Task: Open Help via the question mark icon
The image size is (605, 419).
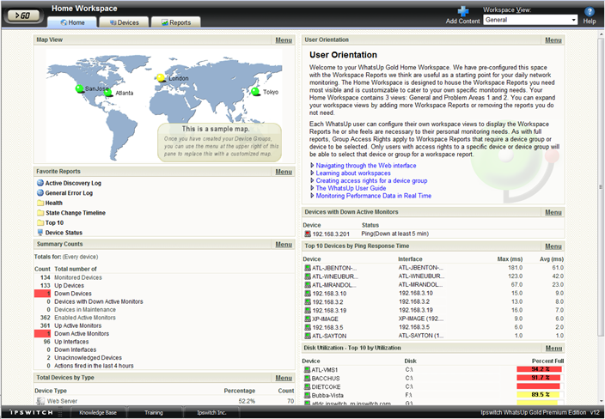Action: pyautogui.click(x=590, y=11)
